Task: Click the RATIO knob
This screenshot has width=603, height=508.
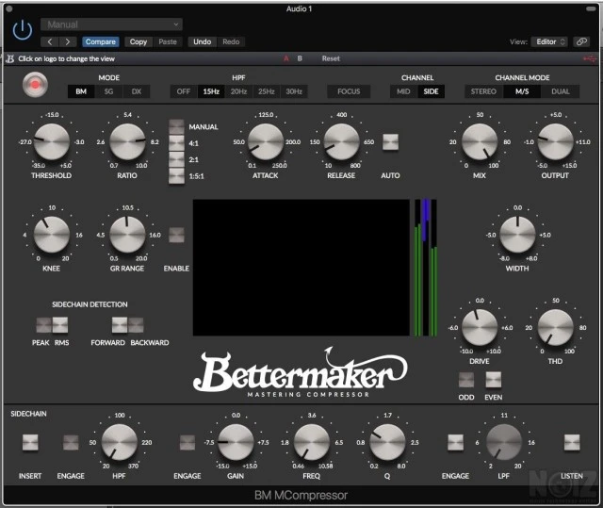Action: tap(127, 142)
